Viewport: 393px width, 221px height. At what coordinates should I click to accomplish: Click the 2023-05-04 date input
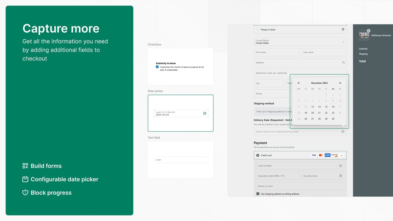(181, 113)
